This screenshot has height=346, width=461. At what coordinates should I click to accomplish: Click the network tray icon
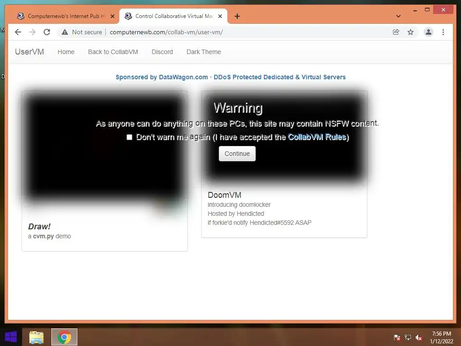click(x=408, y=337)
